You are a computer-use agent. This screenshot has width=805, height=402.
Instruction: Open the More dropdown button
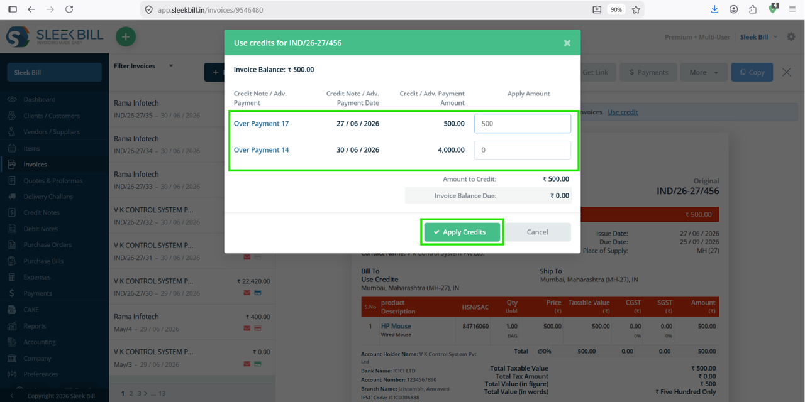point(702,72)
